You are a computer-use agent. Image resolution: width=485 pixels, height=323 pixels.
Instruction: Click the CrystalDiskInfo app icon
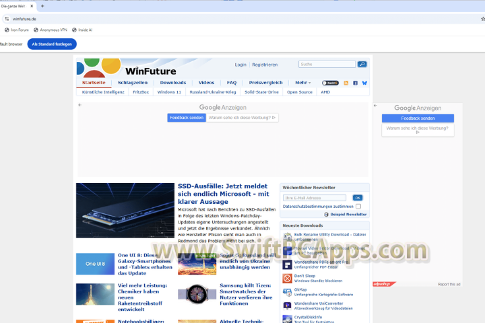pyautogui.click(x=288, y=319)
